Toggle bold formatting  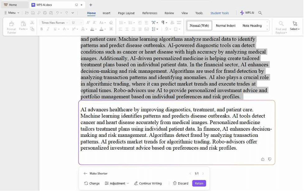pyautogui.click(x=42, y=29)
